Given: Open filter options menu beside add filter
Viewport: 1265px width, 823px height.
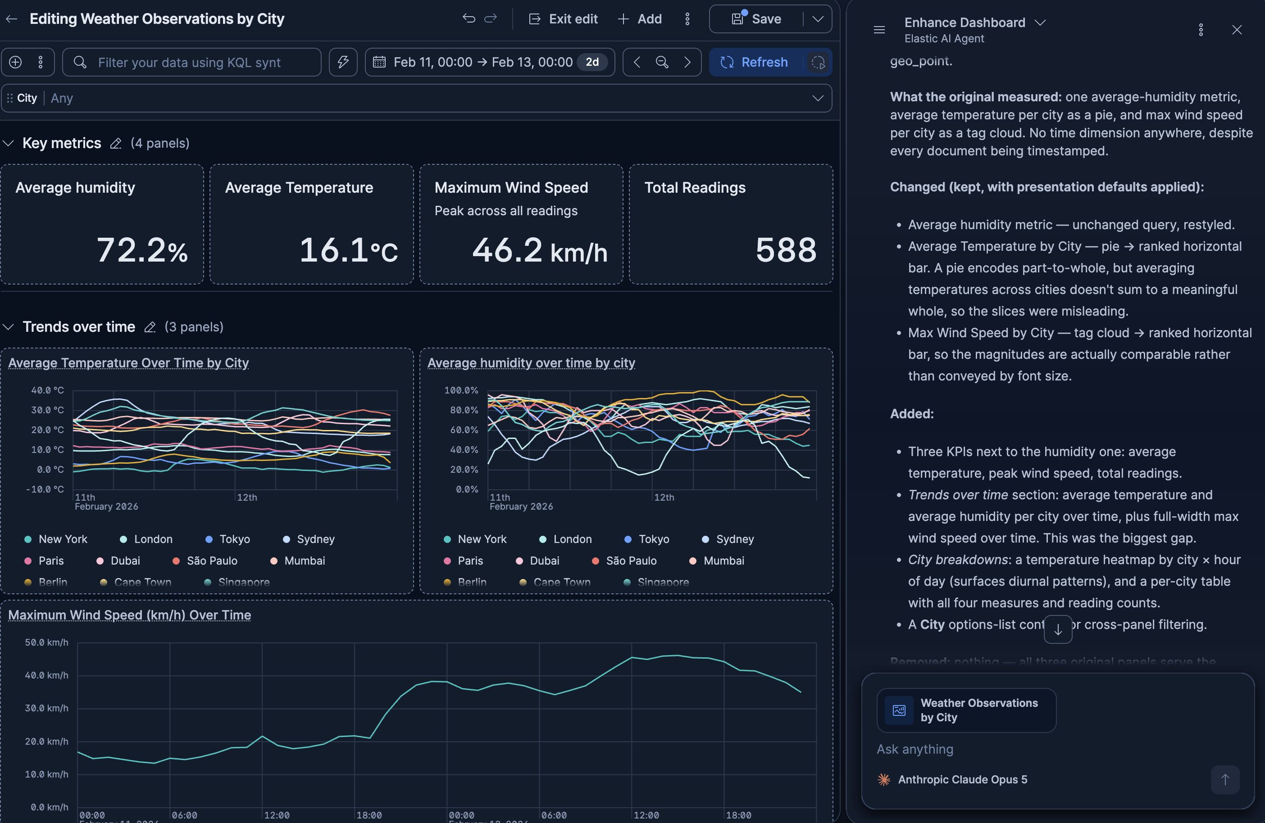Looking at the screenshot, I should click(x=41, y=62).
